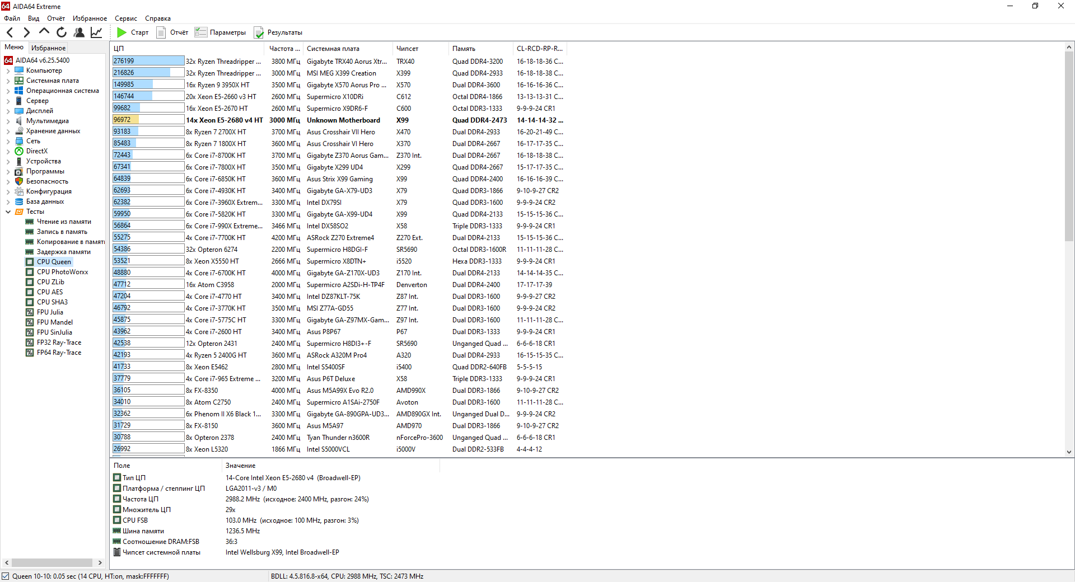Screen dimensions: 1075x582
Task: Sort by the Память column header
Action: (481, 49)
